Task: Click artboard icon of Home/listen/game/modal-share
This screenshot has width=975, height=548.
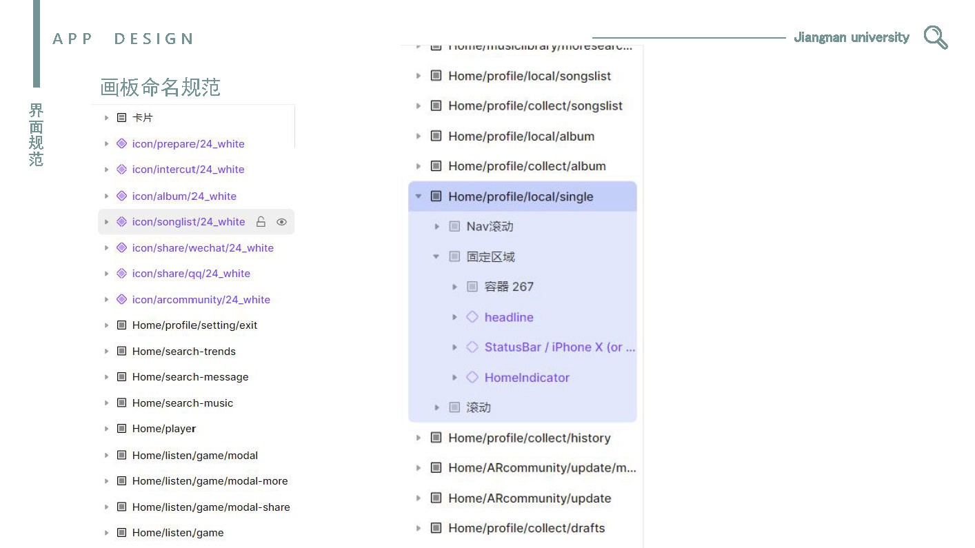Action: coord(121,507)
